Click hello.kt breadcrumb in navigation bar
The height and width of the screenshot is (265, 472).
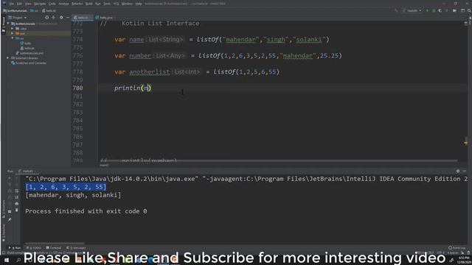[x=49, y=10]
